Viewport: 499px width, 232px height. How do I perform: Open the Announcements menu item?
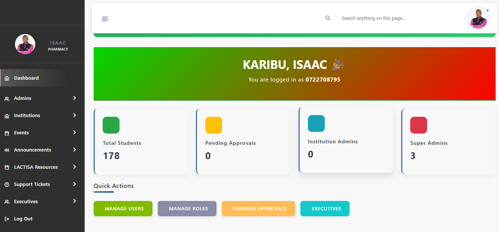(42, 150)
